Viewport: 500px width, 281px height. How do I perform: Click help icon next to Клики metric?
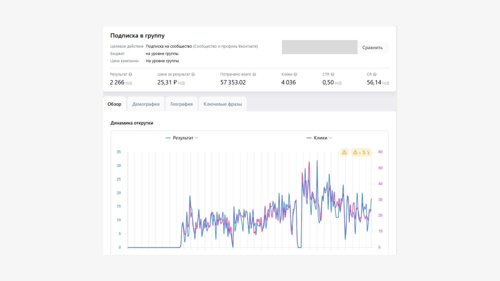[x=295, y=74]
